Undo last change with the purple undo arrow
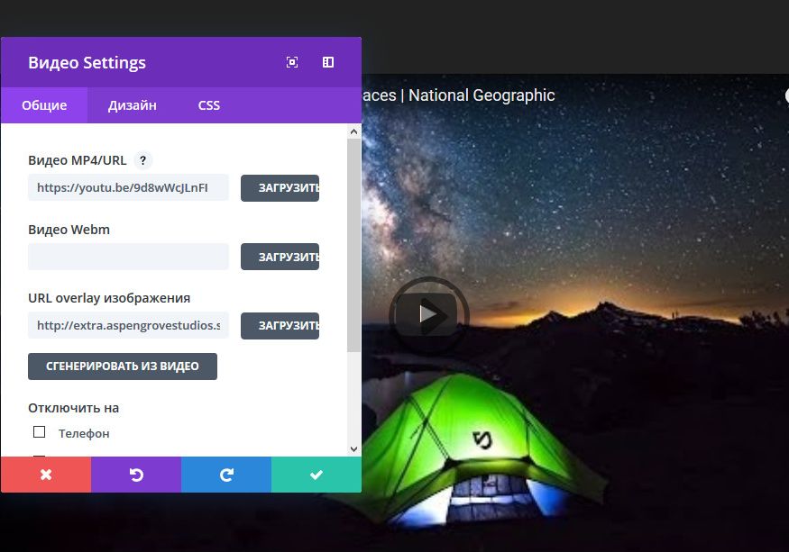789x552 pixels. click(135, 475)
